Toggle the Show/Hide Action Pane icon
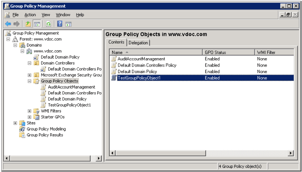Screen dimensions: 302x172 (69, 24)
